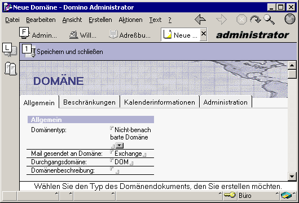The image size is (299, 203).
Task: Click the document icon on Neue ... tab
Action: 168,34
